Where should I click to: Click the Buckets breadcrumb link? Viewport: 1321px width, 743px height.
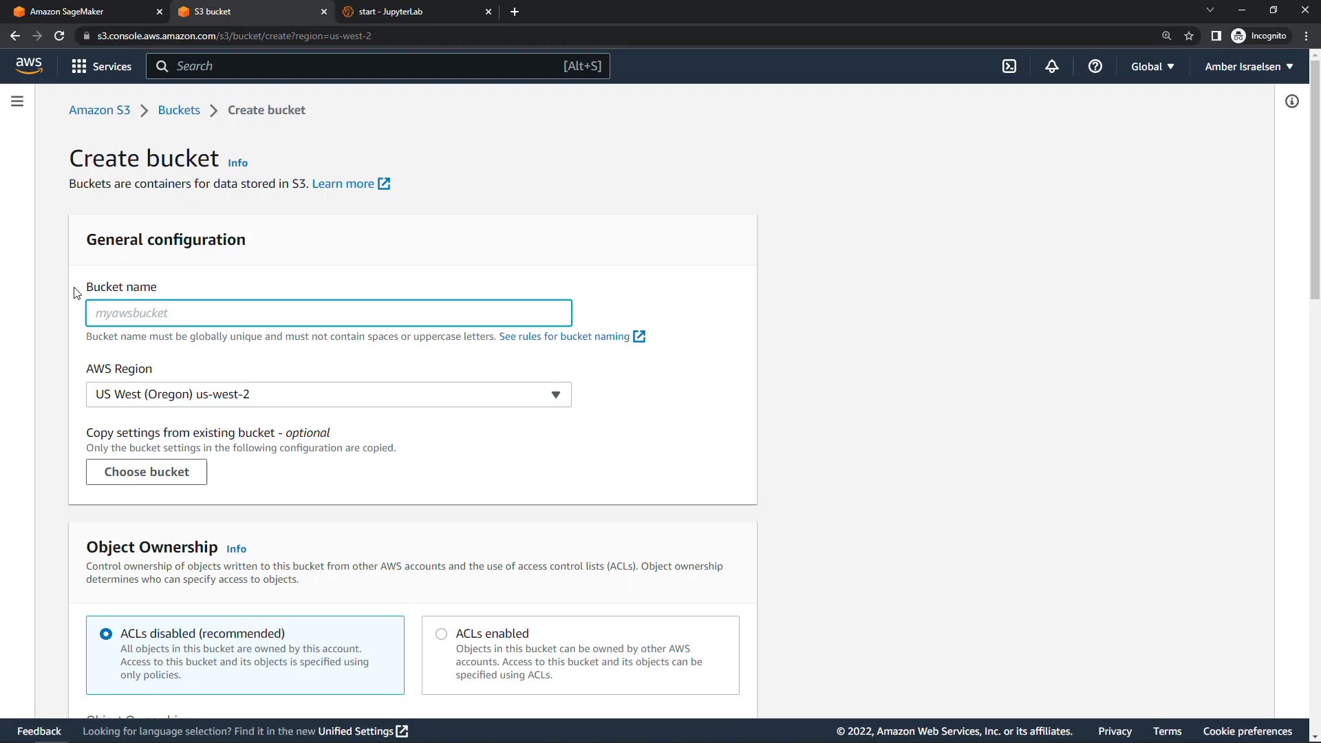(179, 110)
